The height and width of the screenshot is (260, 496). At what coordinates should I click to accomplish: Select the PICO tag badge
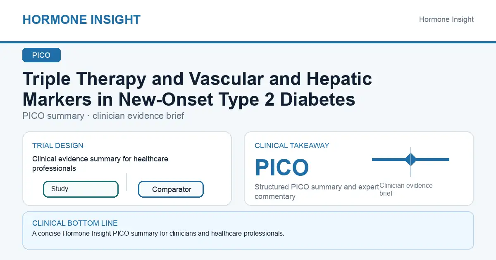(41, 55)
